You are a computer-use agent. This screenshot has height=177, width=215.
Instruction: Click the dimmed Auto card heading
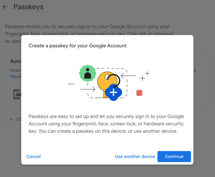click(16, 61)
